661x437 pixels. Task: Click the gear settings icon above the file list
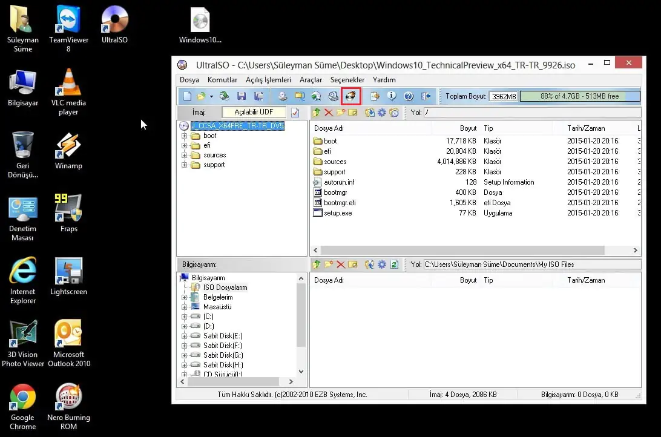381,112
